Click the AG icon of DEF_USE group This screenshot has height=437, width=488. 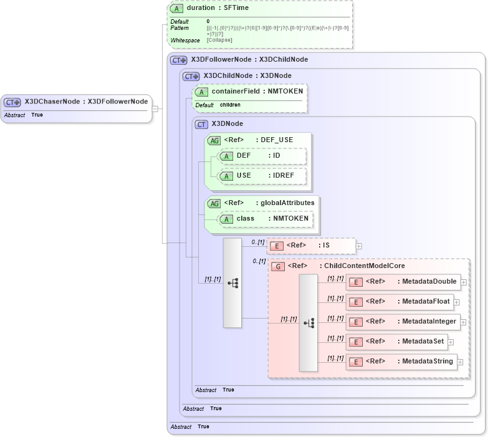(214, 141)
